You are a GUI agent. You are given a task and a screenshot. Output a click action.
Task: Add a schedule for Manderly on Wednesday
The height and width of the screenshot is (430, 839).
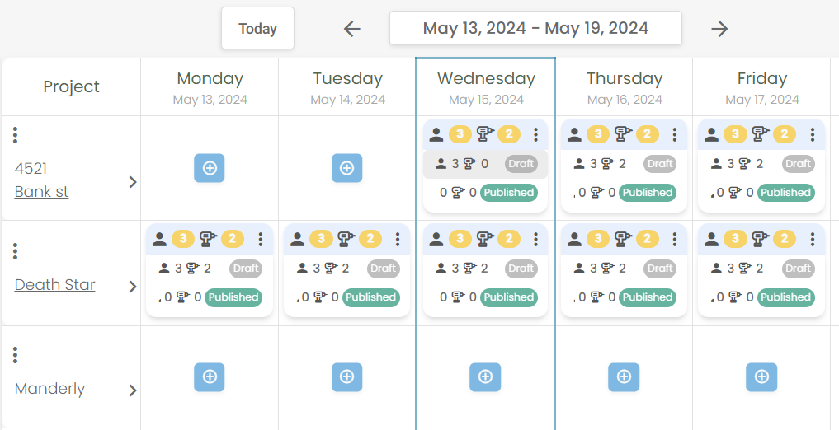pos(485,377)
